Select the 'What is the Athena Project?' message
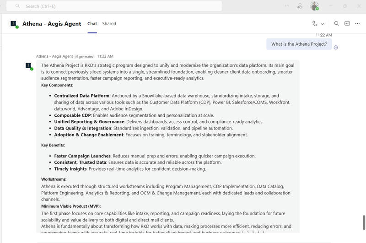366x243 pixels. pyautogui.click(x=299, y=44)
